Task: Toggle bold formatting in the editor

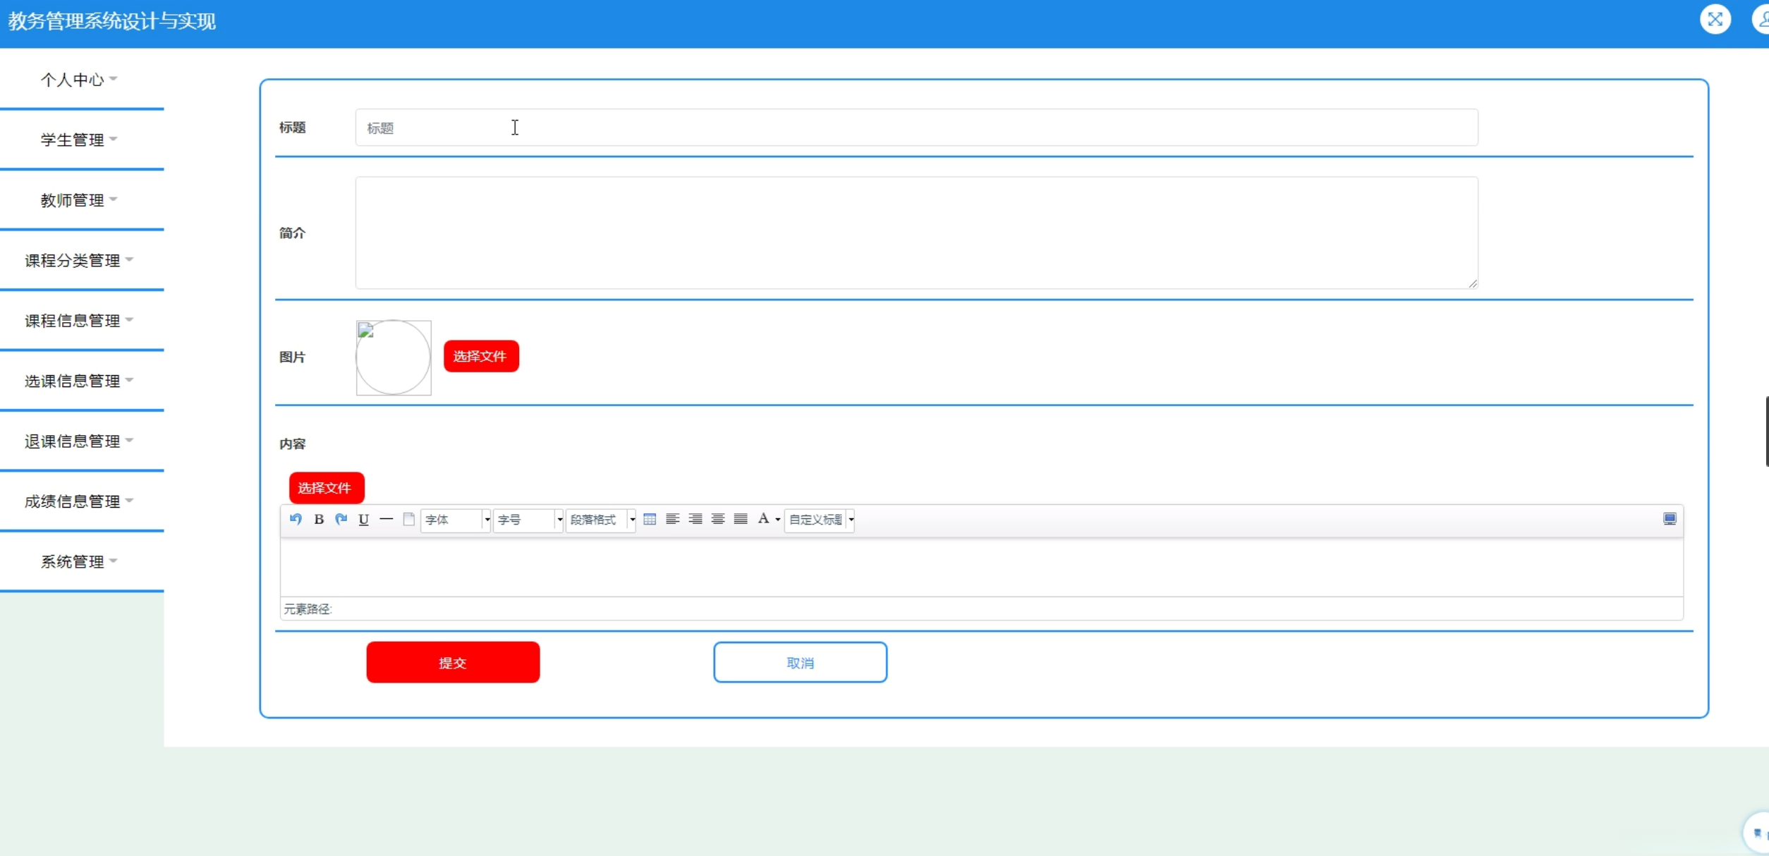Action: tap(319, 519)
